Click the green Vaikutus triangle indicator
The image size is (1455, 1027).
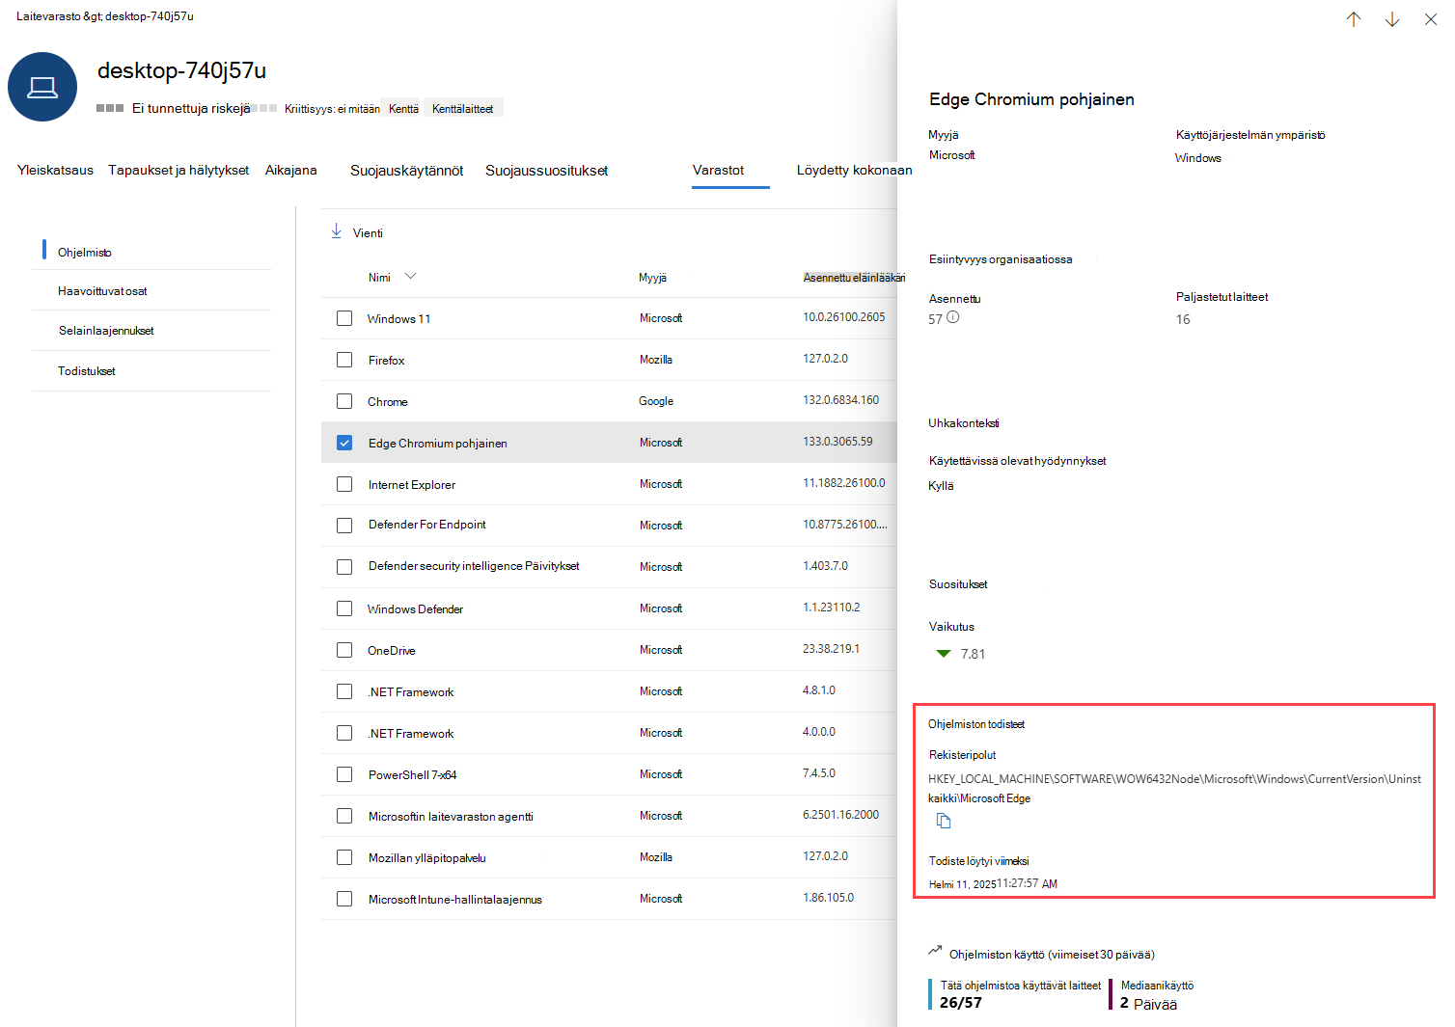944,654
